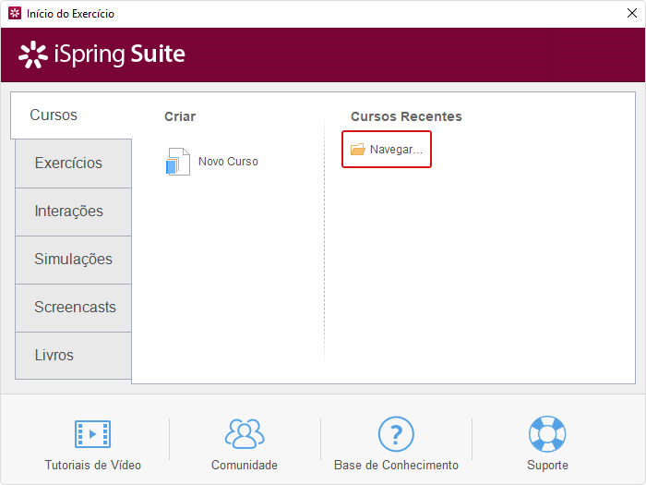Open the Comunidade people icon
Screen dimensions: 646x485
(245, 434)
